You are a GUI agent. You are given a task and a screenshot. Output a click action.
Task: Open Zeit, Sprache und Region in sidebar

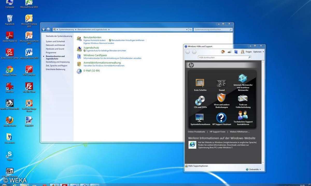click(x=56, y=66)
